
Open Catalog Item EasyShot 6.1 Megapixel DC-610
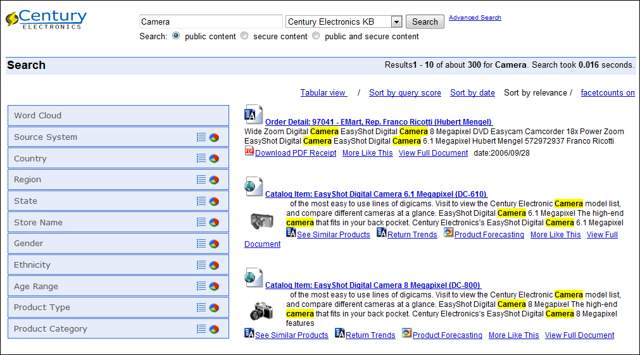[376, 194]
